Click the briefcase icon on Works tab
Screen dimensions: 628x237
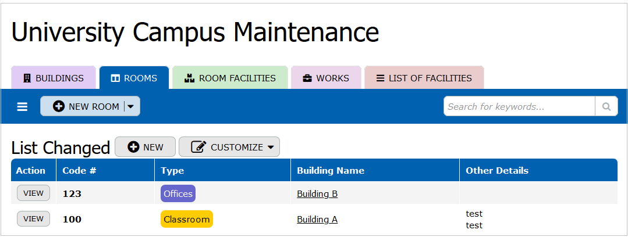[307, 78]
